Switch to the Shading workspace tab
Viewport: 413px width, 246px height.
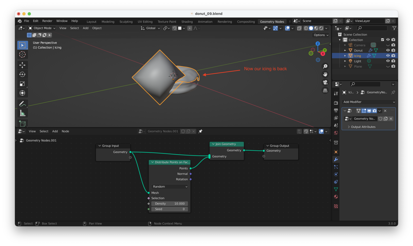coord(187,22)
